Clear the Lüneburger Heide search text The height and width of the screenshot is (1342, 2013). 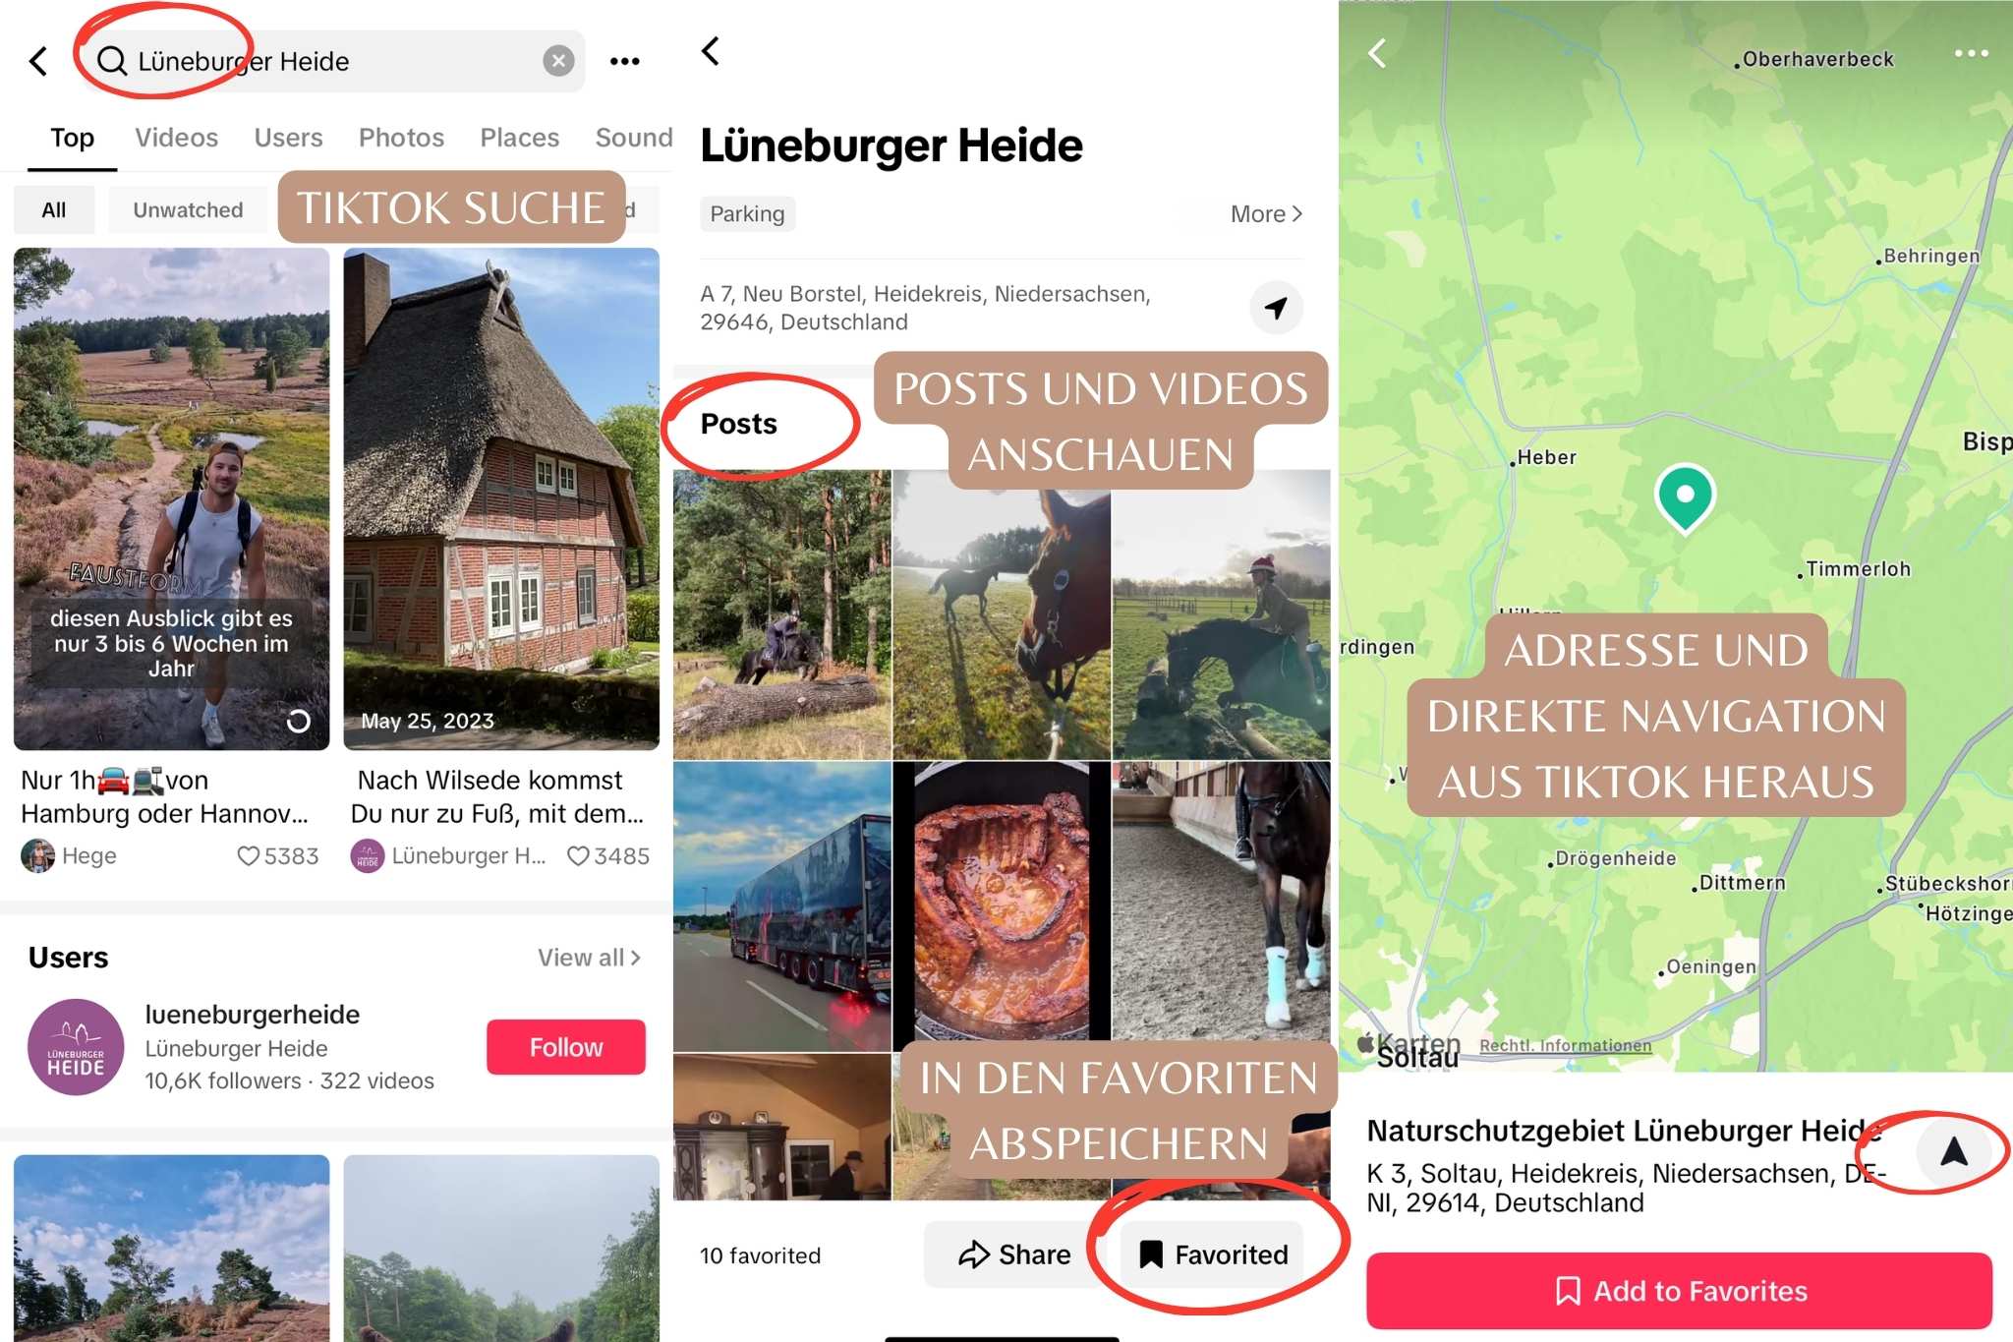tap(558, 61)
